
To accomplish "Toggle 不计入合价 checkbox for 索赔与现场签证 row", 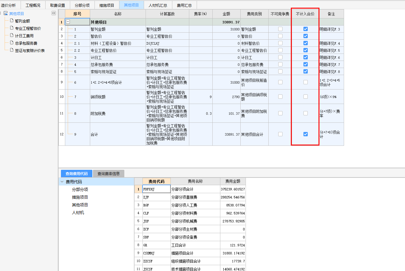I will coord(305,71).
